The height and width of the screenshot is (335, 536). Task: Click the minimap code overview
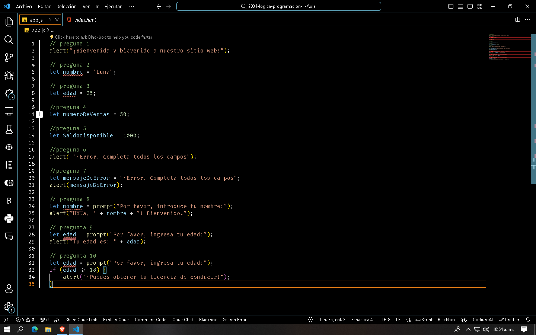pos(510,47)
